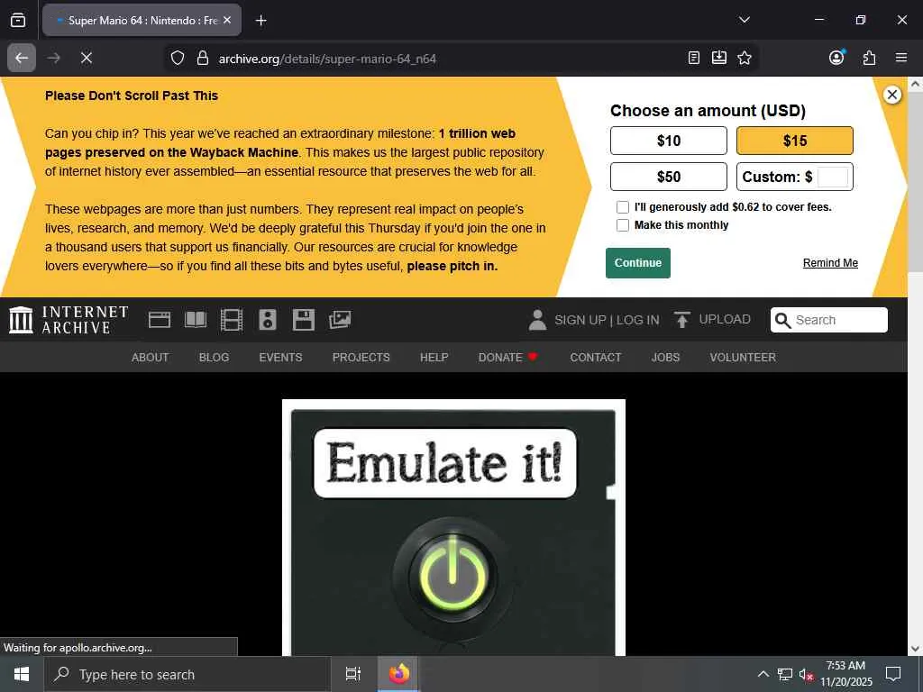
Task: Open the VOLUNTEER menu item
Action: coord(743,357)
